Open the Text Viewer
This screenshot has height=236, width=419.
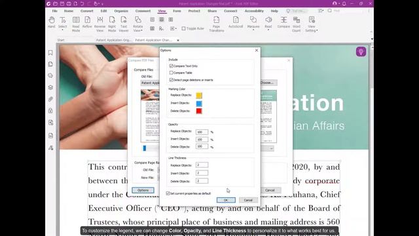coord(124,24)
